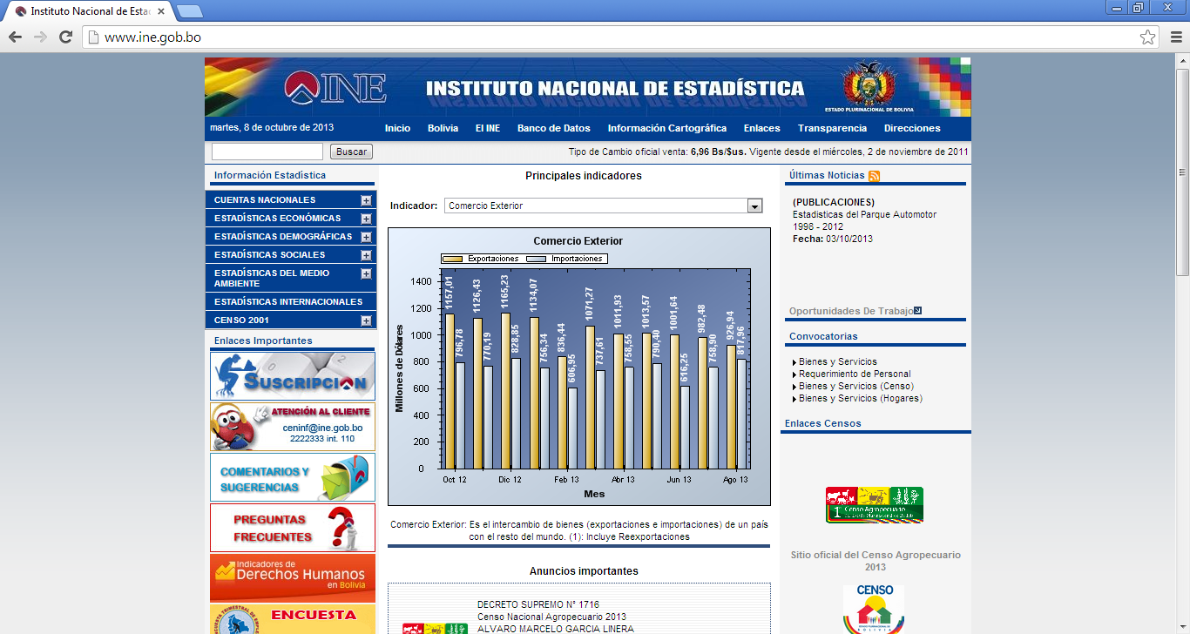The height and width of the screenshot is (634, 1190).
Task: Open the Inicio menu item
Action: (x=397, y=128)
